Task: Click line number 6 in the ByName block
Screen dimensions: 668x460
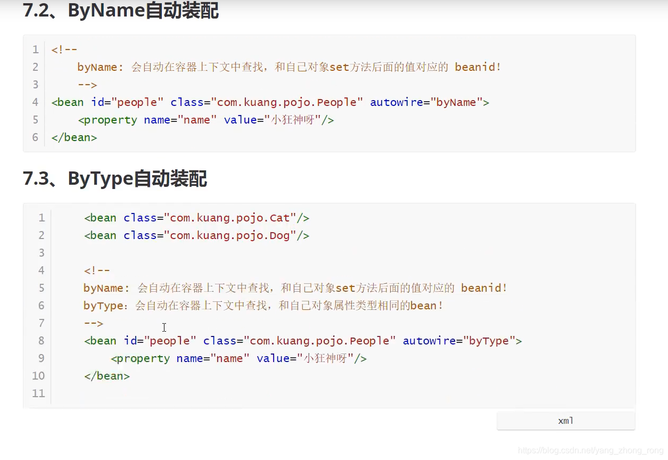Action: (36, 137)
